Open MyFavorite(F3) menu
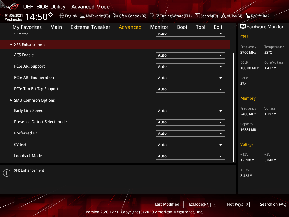This screenshot has height=217, width=289. [95, 16]
